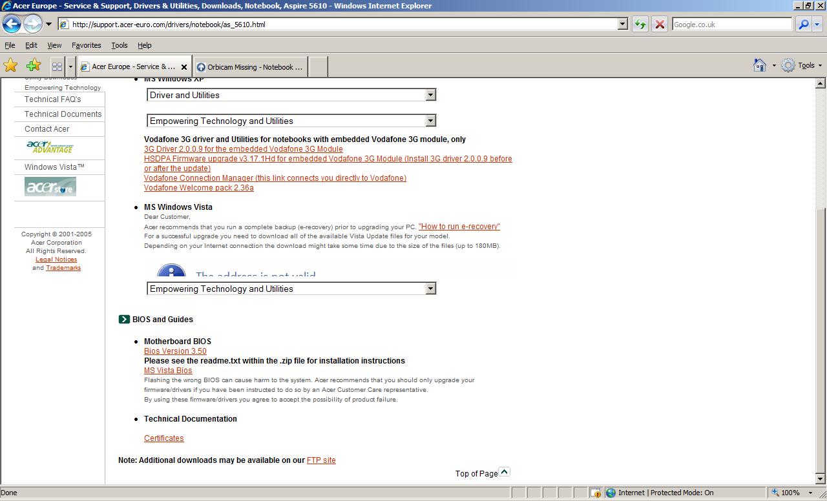Click the BIOS and Guides arrow icon
The width and height of the screenshot is (827, 501).
[124, 319]
